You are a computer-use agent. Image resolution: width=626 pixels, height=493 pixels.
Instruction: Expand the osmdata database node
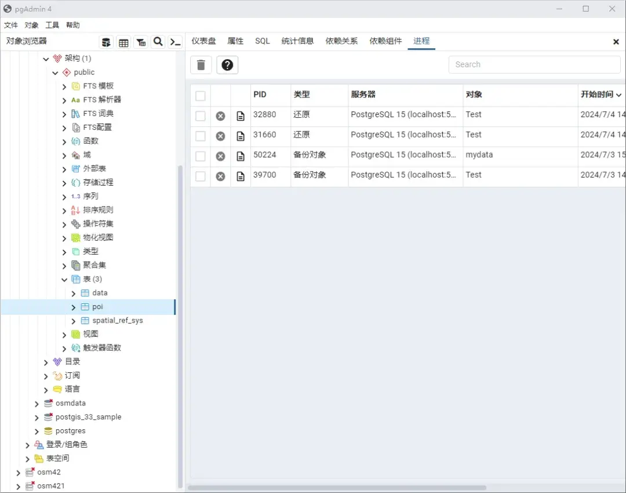pos(37,403)
